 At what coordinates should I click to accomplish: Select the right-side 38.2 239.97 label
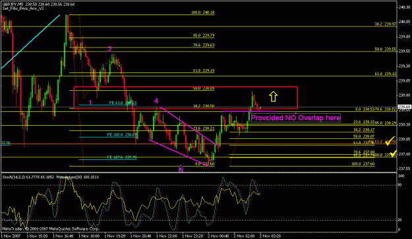(385, 24)
